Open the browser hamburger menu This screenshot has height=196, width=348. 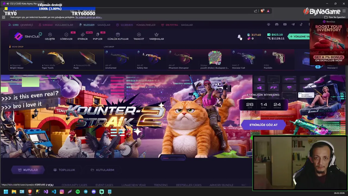[x=344, y=11]
